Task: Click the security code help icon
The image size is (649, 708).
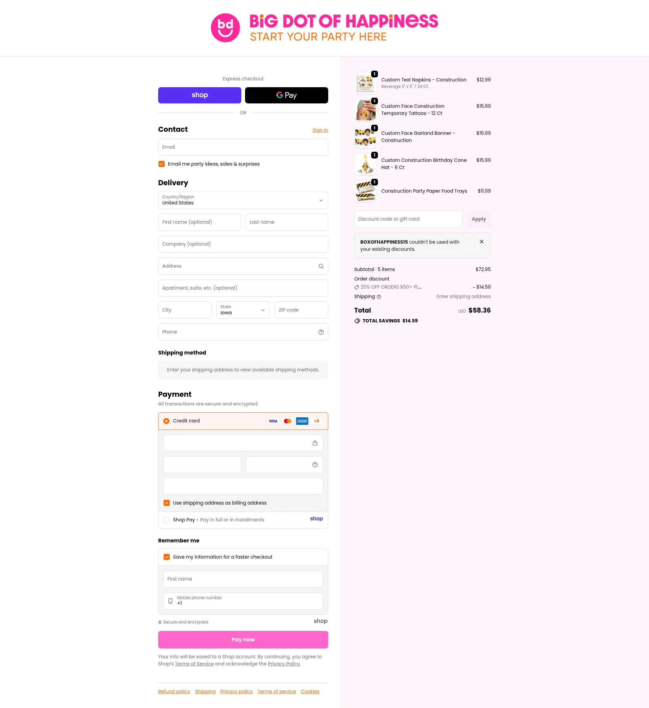Action: coord(315,465)
